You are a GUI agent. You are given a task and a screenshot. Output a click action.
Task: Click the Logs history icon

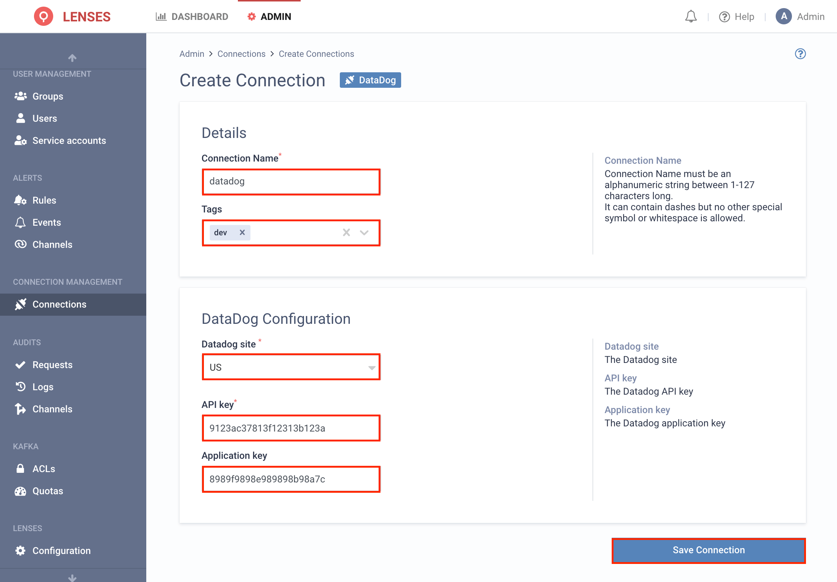pyautogui.click(x=20, y=387)
